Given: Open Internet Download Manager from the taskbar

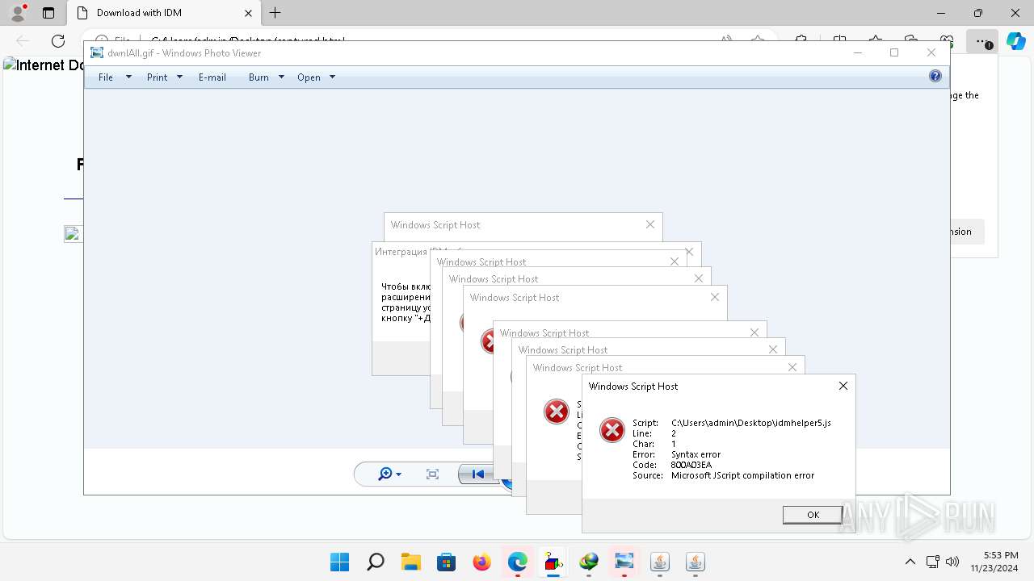Looking at the screenshot, I should click(x=589, y=562).
